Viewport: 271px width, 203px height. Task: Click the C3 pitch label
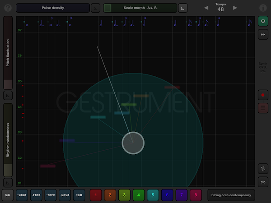click(20, 132)
